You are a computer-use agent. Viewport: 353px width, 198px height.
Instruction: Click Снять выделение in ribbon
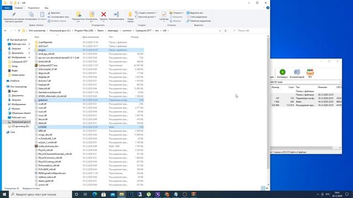(197, 17)
